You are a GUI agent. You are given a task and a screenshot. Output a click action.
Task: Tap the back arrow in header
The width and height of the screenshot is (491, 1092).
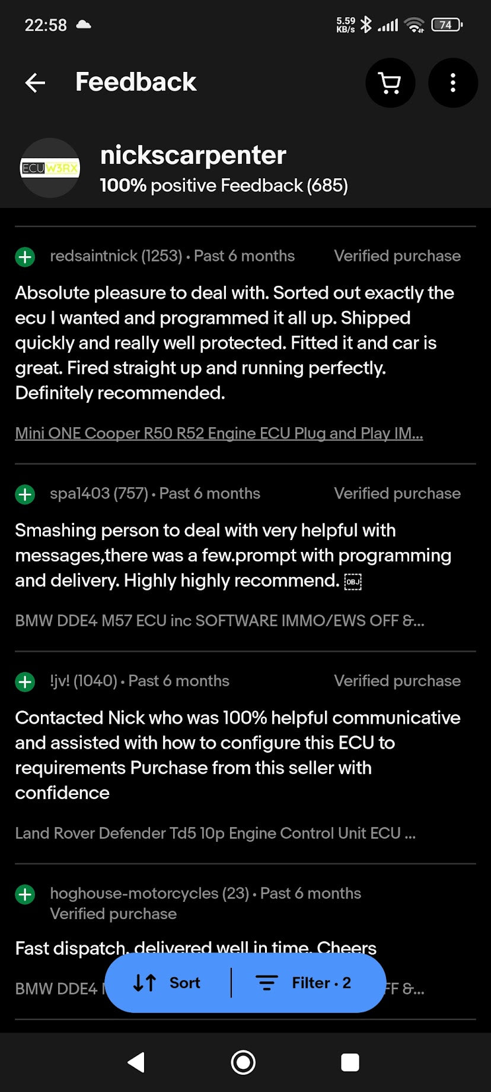tap(36, 83)
